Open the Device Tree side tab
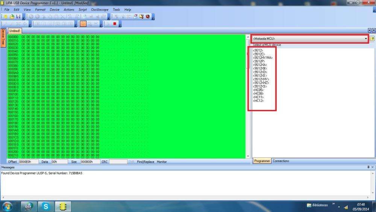 [x=3, y=37]
